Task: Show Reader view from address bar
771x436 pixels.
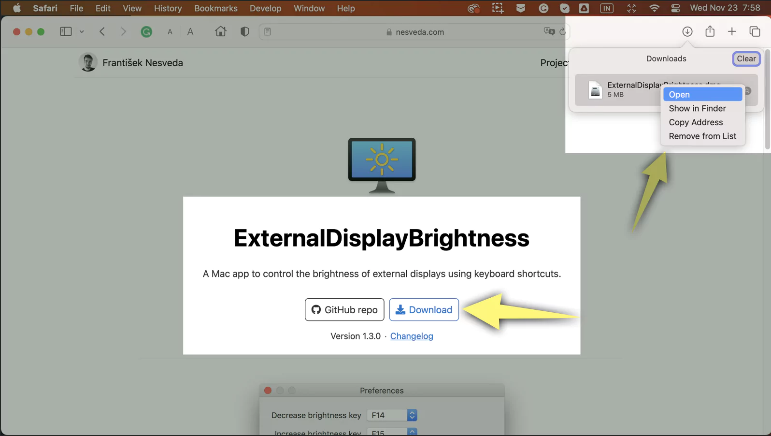Action: (x=268, y=32)
